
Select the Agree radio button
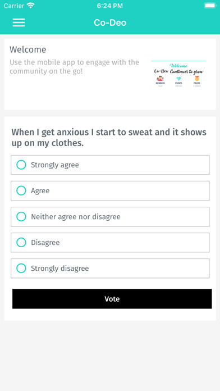(x=21, y=191)
